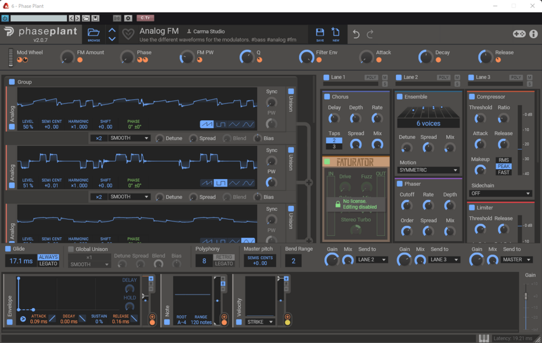The image size is (542, 343).
Task: Go to previous preset with up chevron
Action: (x=112, y=30)
